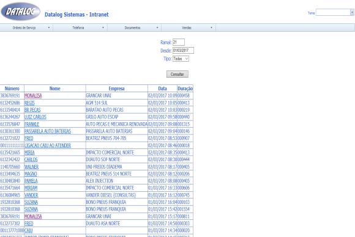The height and width of the screenshot is (237, 355).
Task: Expand the Documentos menu arrow
Action: (157, 27)
